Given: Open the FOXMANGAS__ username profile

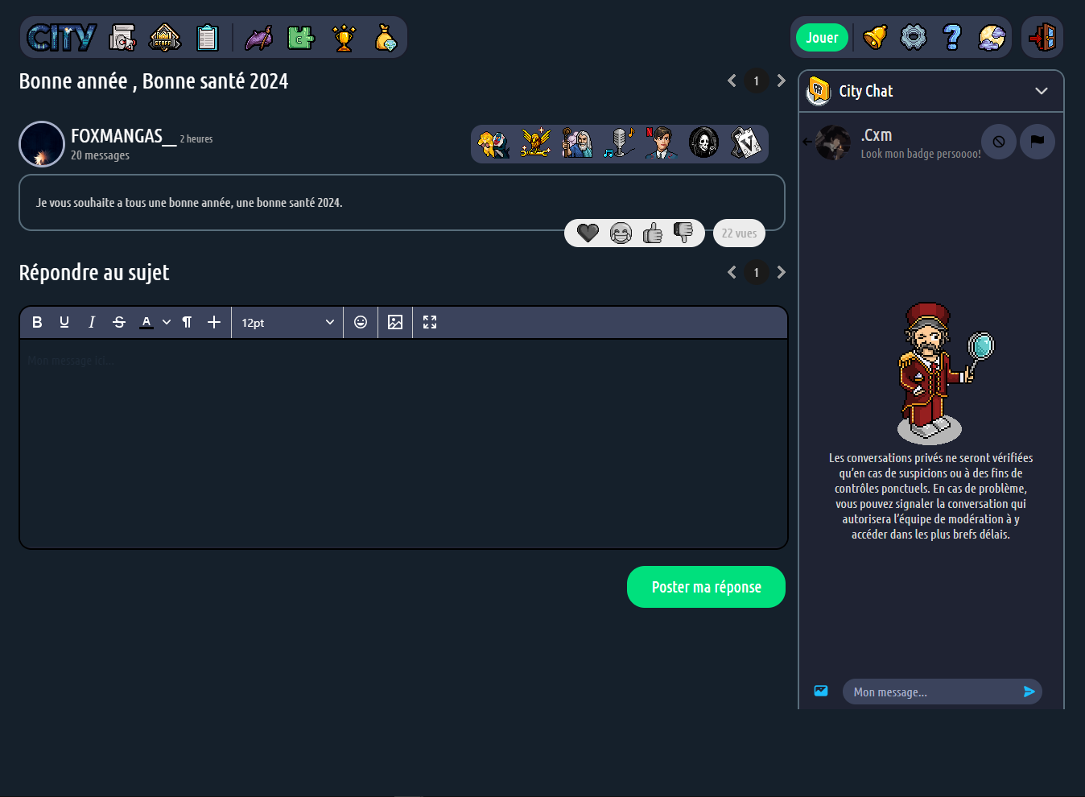Looking at the screenshot, I should tap(124, 136).
